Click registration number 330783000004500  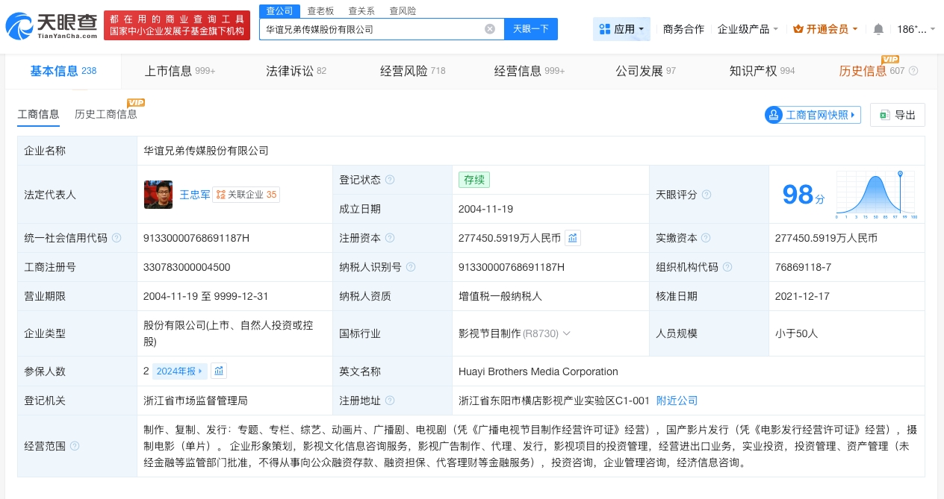click(187, 267)
